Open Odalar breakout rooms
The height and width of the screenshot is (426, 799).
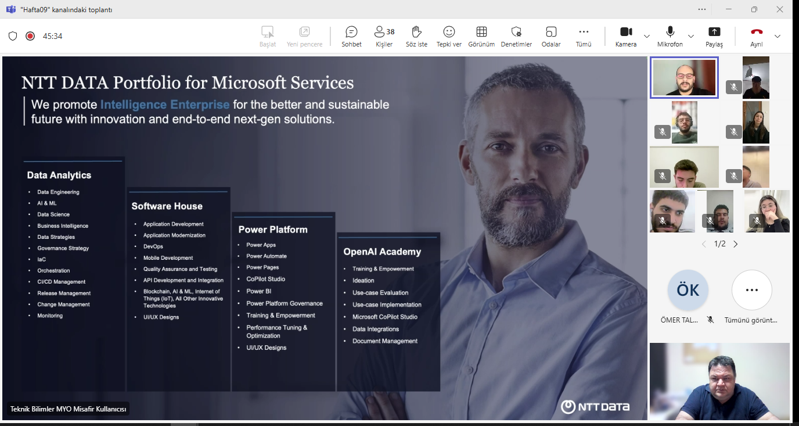551,36
